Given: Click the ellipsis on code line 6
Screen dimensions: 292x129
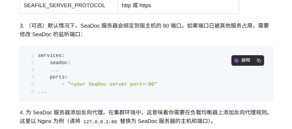Looking at the screenshot, I should tap(42, 92).
